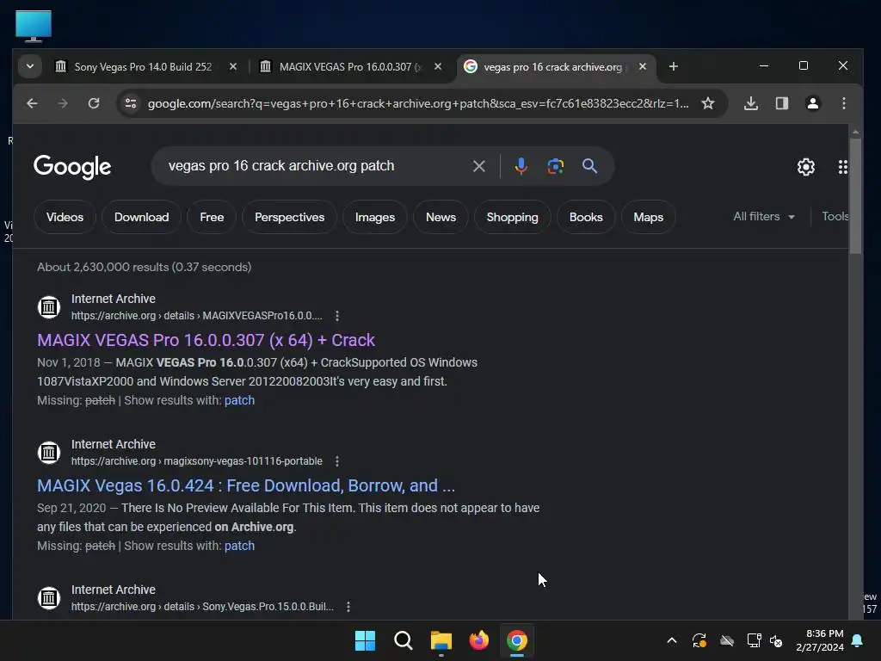Go to the Google logo homepage
The width and height of the screenshot is (881, 661).
(x=72, y=167)
